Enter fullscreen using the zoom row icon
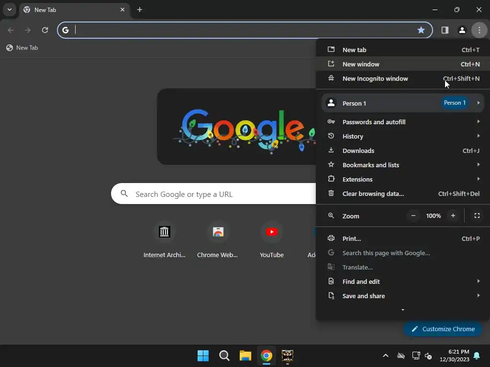490x367 pixels. [x=477, y=216]
